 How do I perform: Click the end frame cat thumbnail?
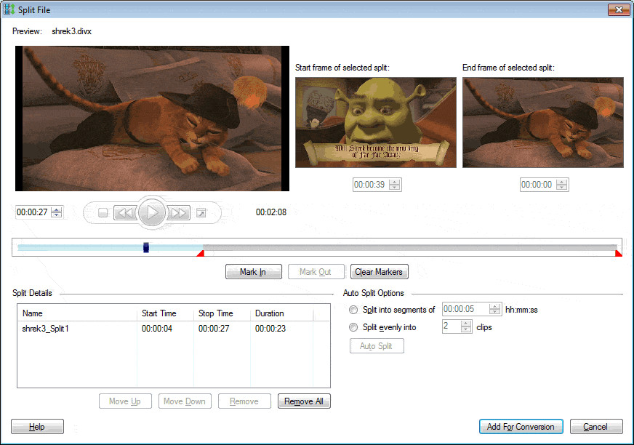click(x=543, y=123)
